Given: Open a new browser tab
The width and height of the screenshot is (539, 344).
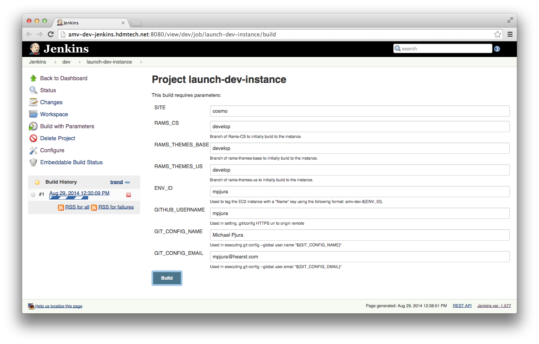Looking at the screenshot, I should pyautogui.click(x=136, y=23).
